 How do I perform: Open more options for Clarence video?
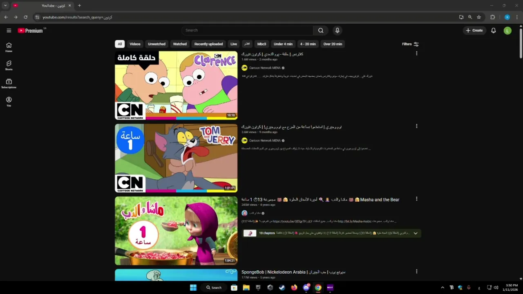416,53
